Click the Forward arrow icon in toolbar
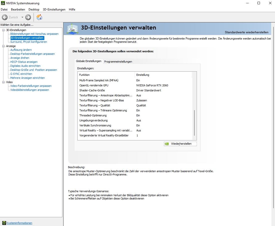The height and width of the screenshot is (226, 275). pos(28,17)
